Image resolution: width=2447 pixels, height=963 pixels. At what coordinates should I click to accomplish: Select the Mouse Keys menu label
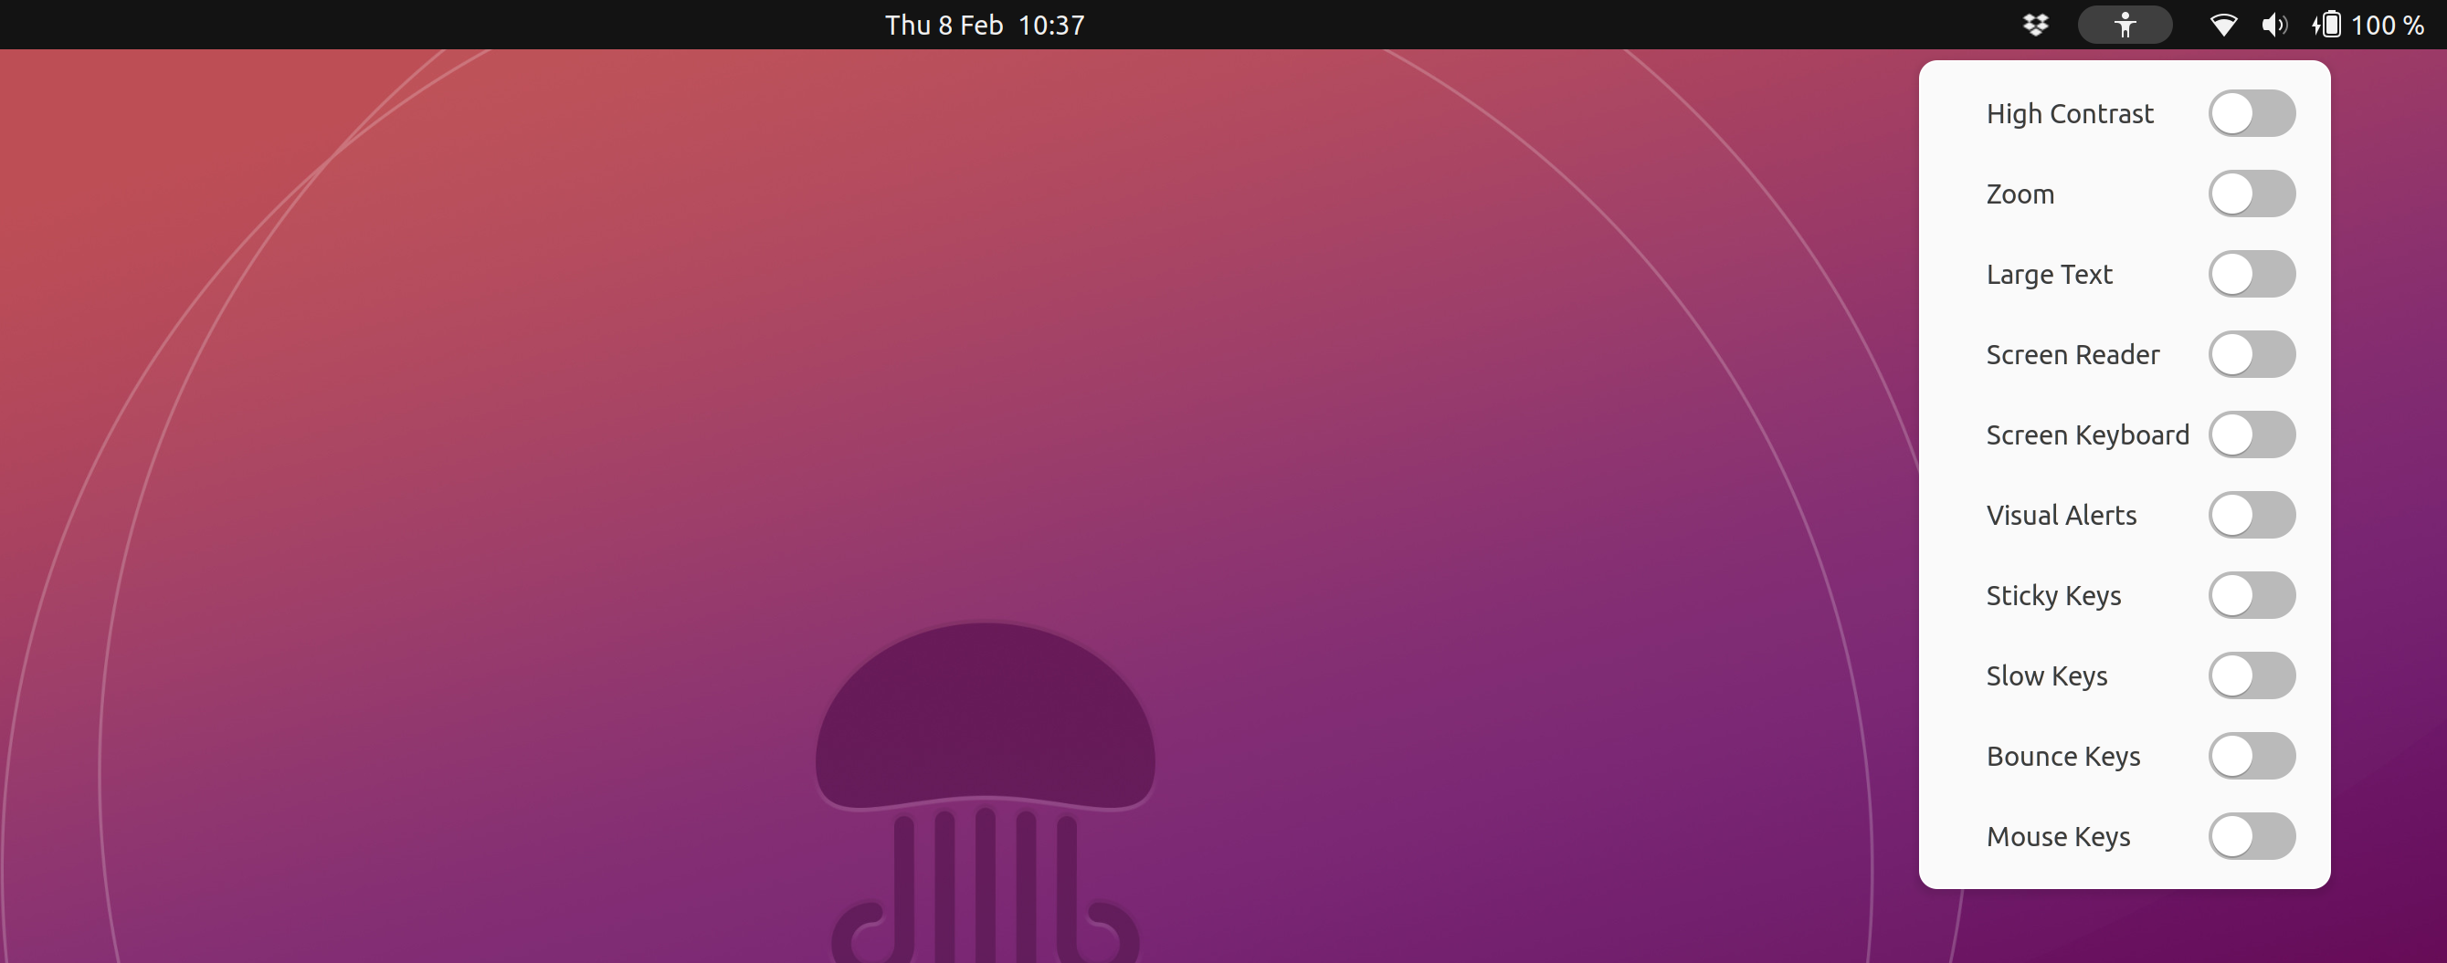click(2058, 837)
